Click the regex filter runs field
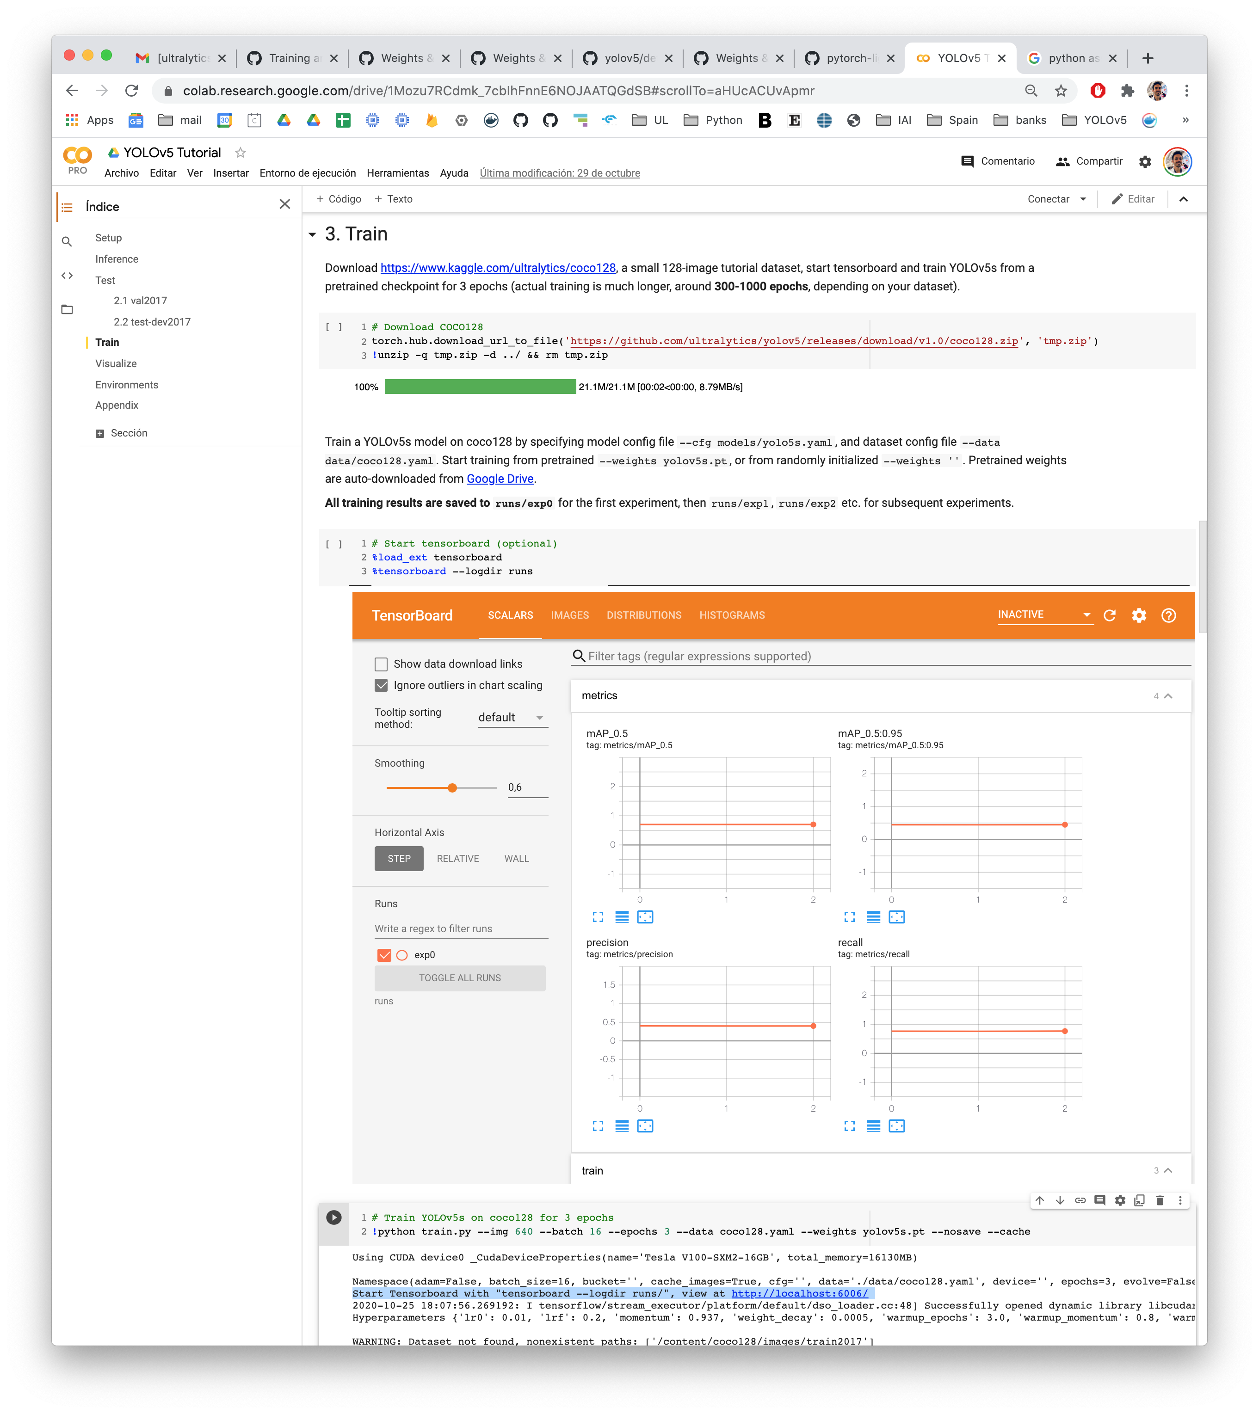 coord(461,928)
